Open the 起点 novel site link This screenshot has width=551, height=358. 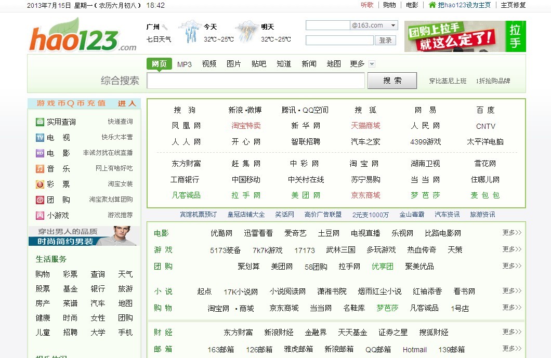tap(204, 291)
